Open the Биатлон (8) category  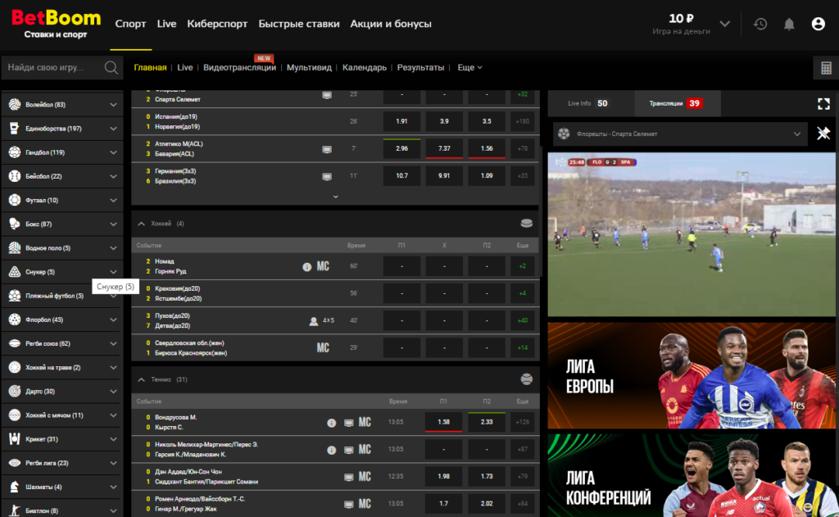pos(62,510)
